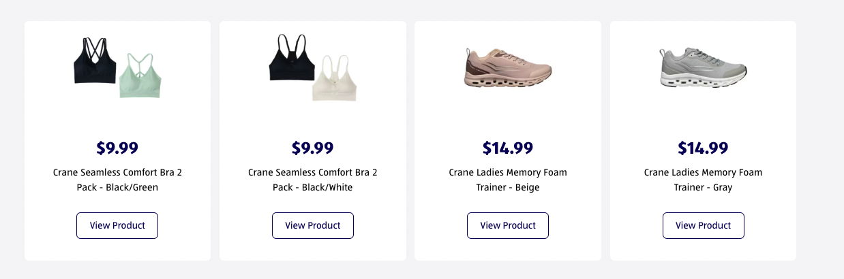This screenshot has height=279, width=844.
Task: Click the $9.99 price on Black/Green bra
Action: point(117,148)
